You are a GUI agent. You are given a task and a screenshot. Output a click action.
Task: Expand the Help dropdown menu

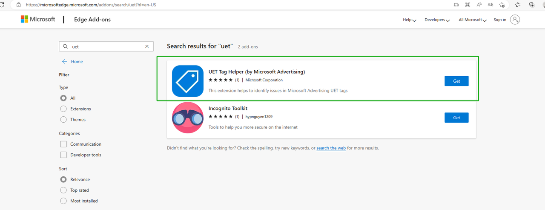click(x=409, y=20)
